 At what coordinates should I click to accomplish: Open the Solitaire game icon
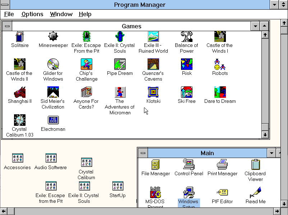click(x=20, y=37)
